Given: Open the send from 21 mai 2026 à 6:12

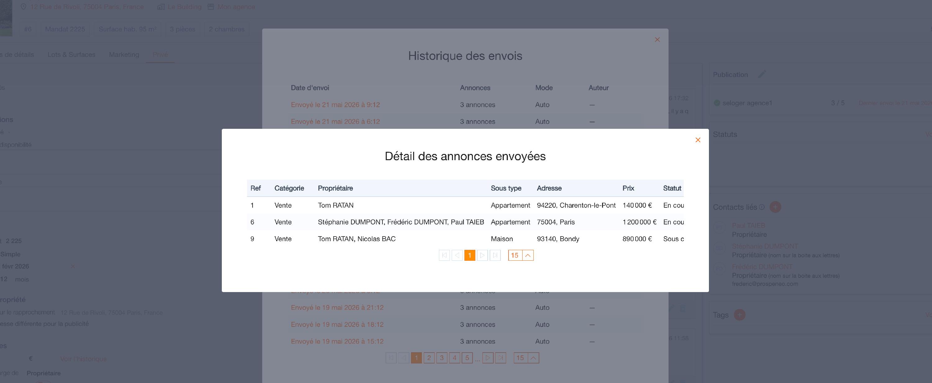Looking at the screenshot, I should [x=336, y=122].
